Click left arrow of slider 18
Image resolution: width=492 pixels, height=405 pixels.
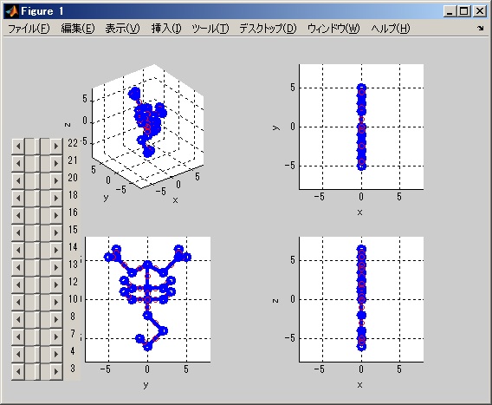(x=18, y=198)
